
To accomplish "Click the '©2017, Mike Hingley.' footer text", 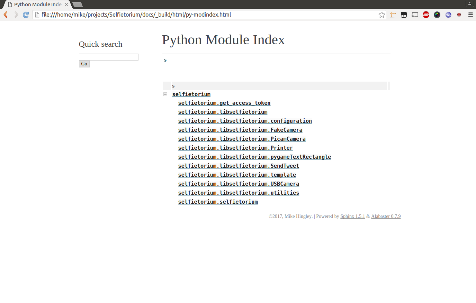I will coord(291,216).
